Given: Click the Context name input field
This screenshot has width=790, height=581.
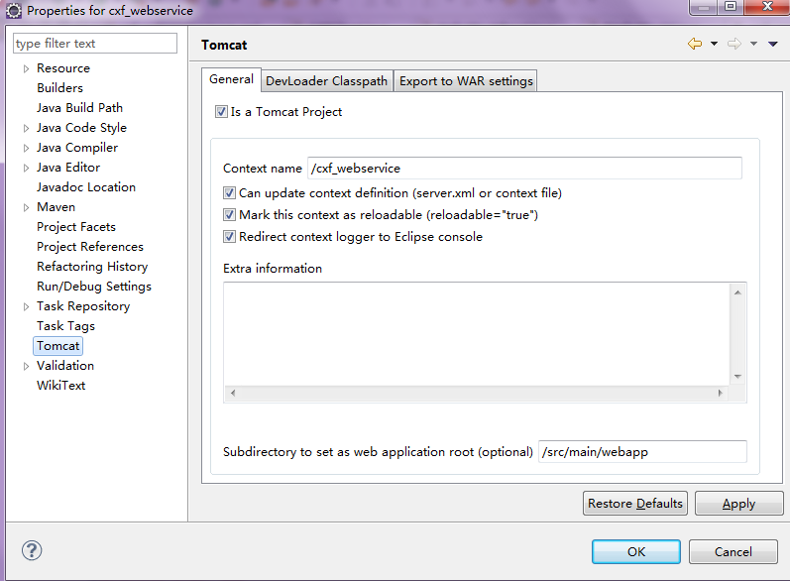Looking at the screenshot, I should [x=524, y=168].
